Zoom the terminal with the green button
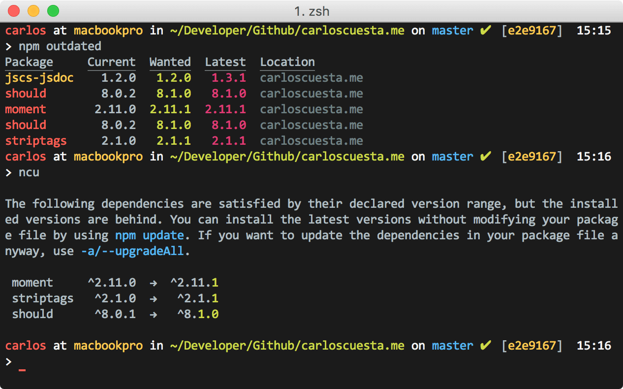The image size is (623, 389). (53, 10)
